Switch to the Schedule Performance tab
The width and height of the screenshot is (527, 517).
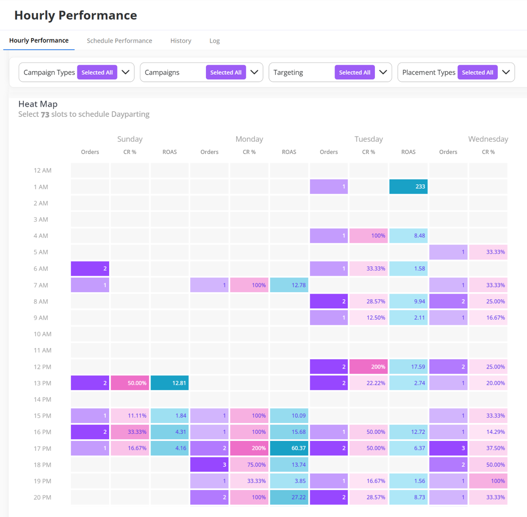click(119, 41)
